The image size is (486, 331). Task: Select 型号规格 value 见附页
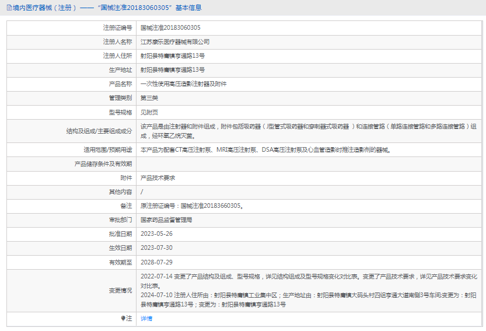[149, 112]
